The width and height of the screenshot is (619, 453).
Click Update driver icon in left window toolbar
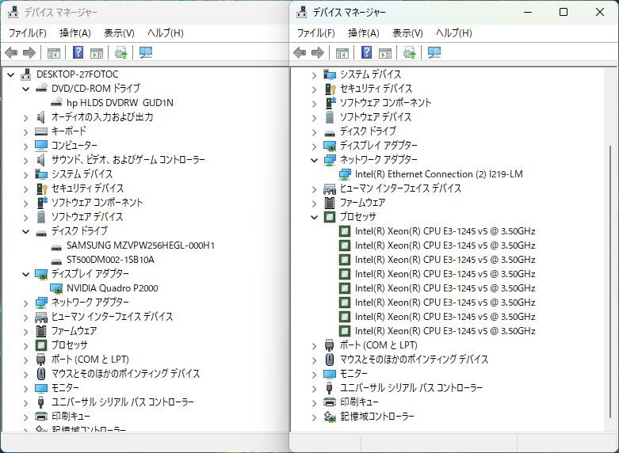pos(120,52)
